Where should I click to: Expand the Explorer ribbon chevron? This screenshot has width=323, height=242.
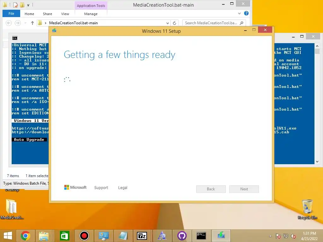point(239,13)
